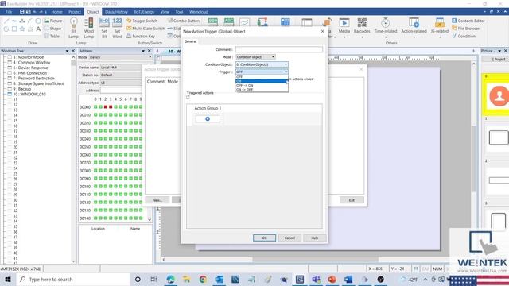509x286 pixels.
Task: Toggle the checkbox under Triggered actions
Action: click(x=188, y=97)
